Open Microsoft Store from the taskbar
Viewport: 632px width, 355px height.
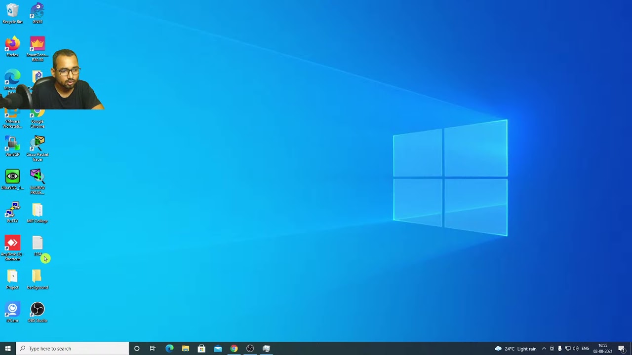point(201,349)
